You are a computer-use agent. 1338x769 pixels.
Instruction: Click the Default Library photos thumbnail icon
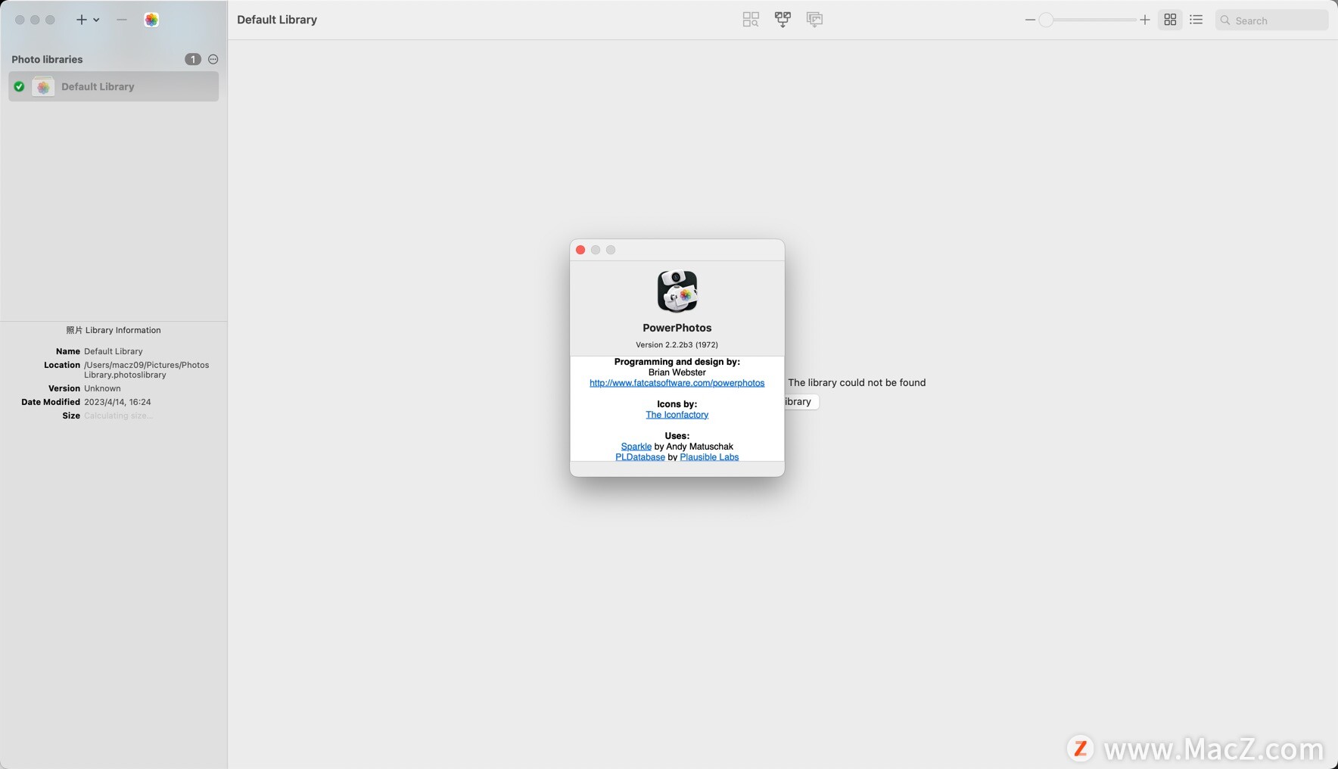click(43, 87)
